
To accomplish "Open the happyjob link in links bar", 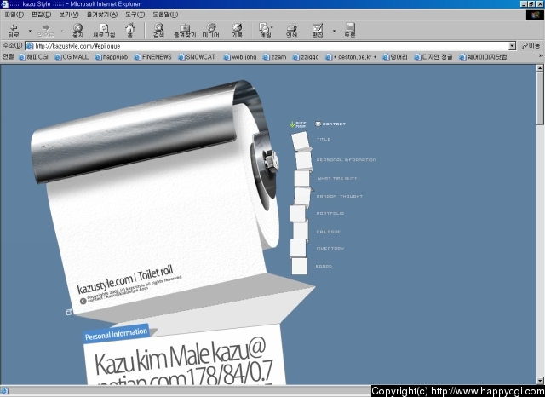I will (x=112, y=57).
